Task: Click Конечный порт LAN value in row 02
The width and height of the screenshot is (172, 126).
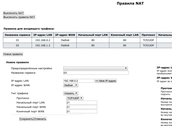Action: tap(125, 45)
